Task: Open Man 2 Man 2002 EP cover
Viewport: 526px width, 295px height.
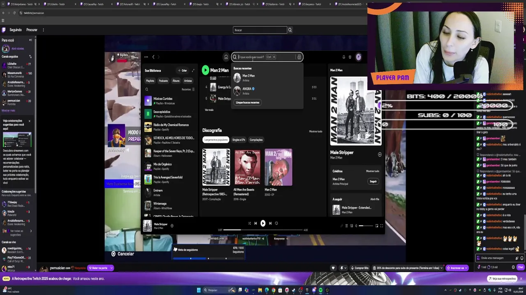Action: pos(279,167)
